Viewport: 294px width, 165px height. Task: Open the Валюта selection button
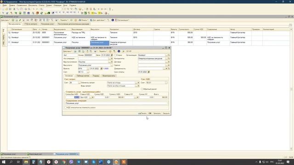click(88, 69)
